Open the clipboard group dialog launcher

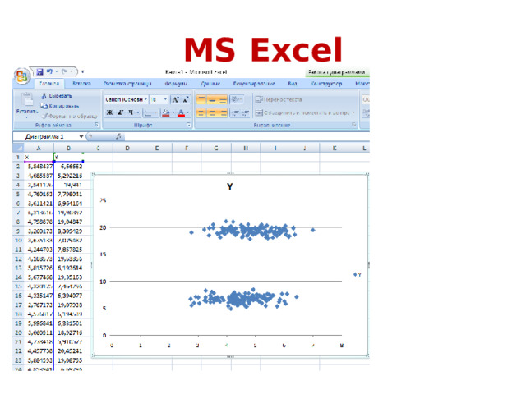point(96,125)
